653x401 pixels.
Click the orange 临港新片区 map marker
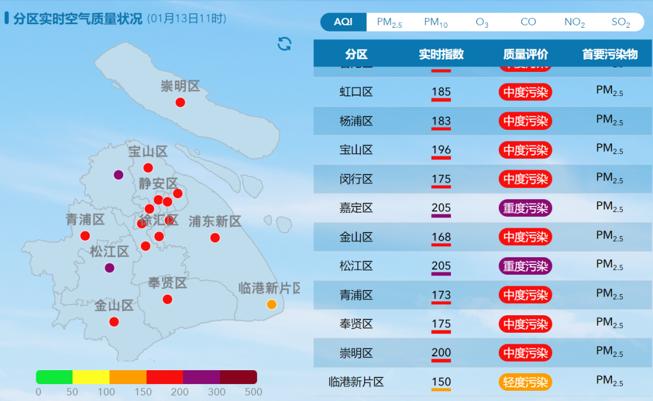(271, 304)
